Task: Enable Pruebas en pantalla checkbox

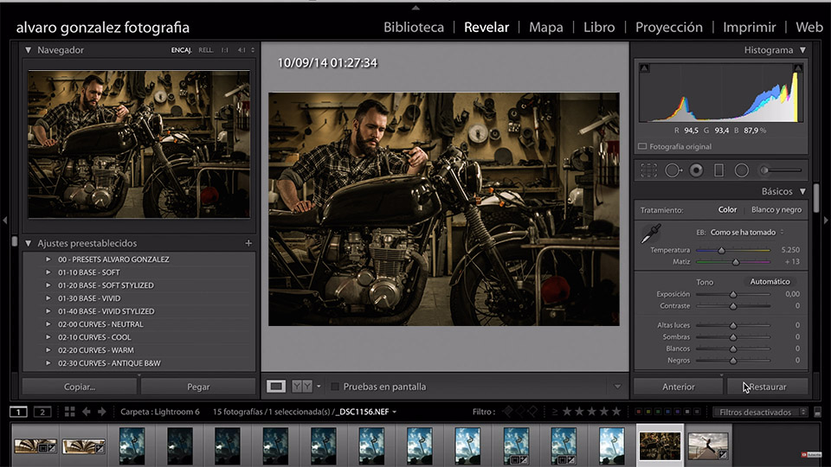Action: click(335, 387)
